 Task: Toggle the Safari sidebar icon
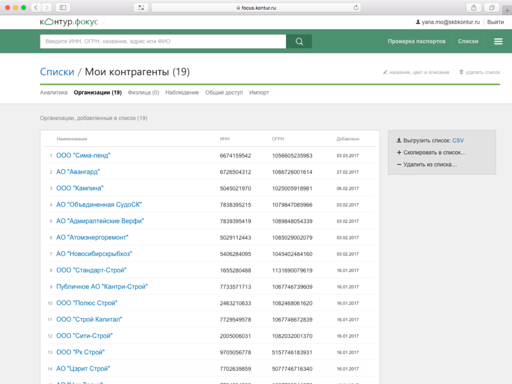(x=63, y=7)
